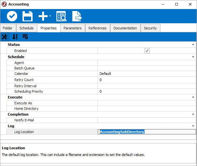Click the plus Add icon
Screen dimensions: 197x166
click(x=43, y=16)
